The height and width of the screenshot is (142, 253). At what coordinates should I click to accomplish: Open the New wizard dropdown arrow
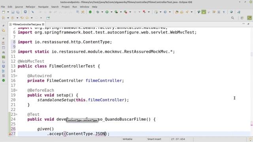(8, 12)
